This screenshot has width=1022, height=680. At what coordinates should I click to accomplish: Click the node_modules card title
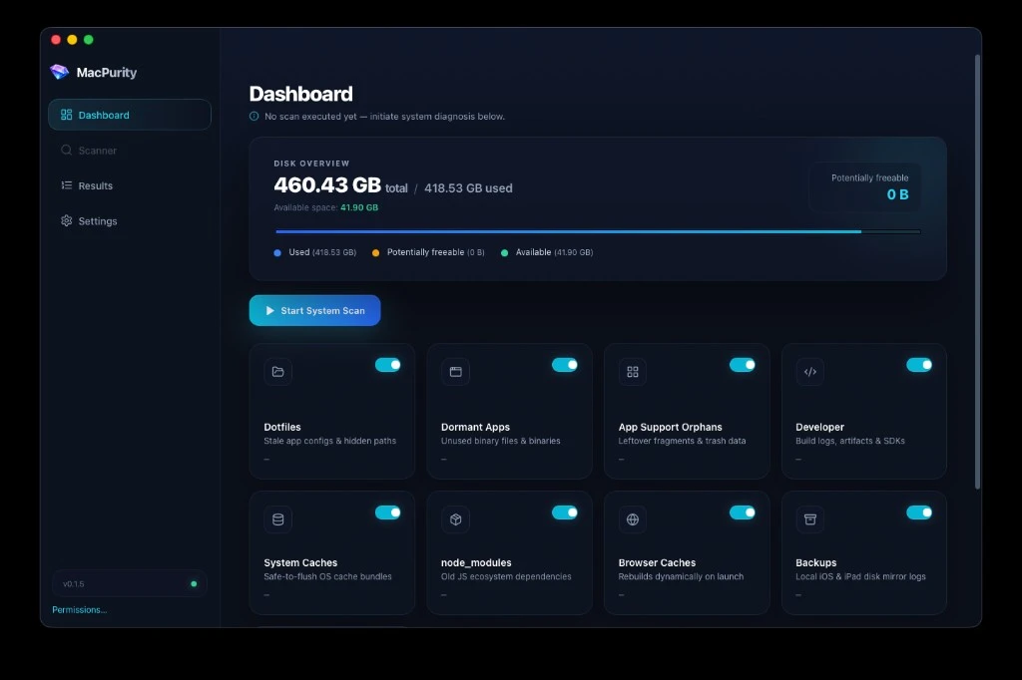click(x=476, y=562)
